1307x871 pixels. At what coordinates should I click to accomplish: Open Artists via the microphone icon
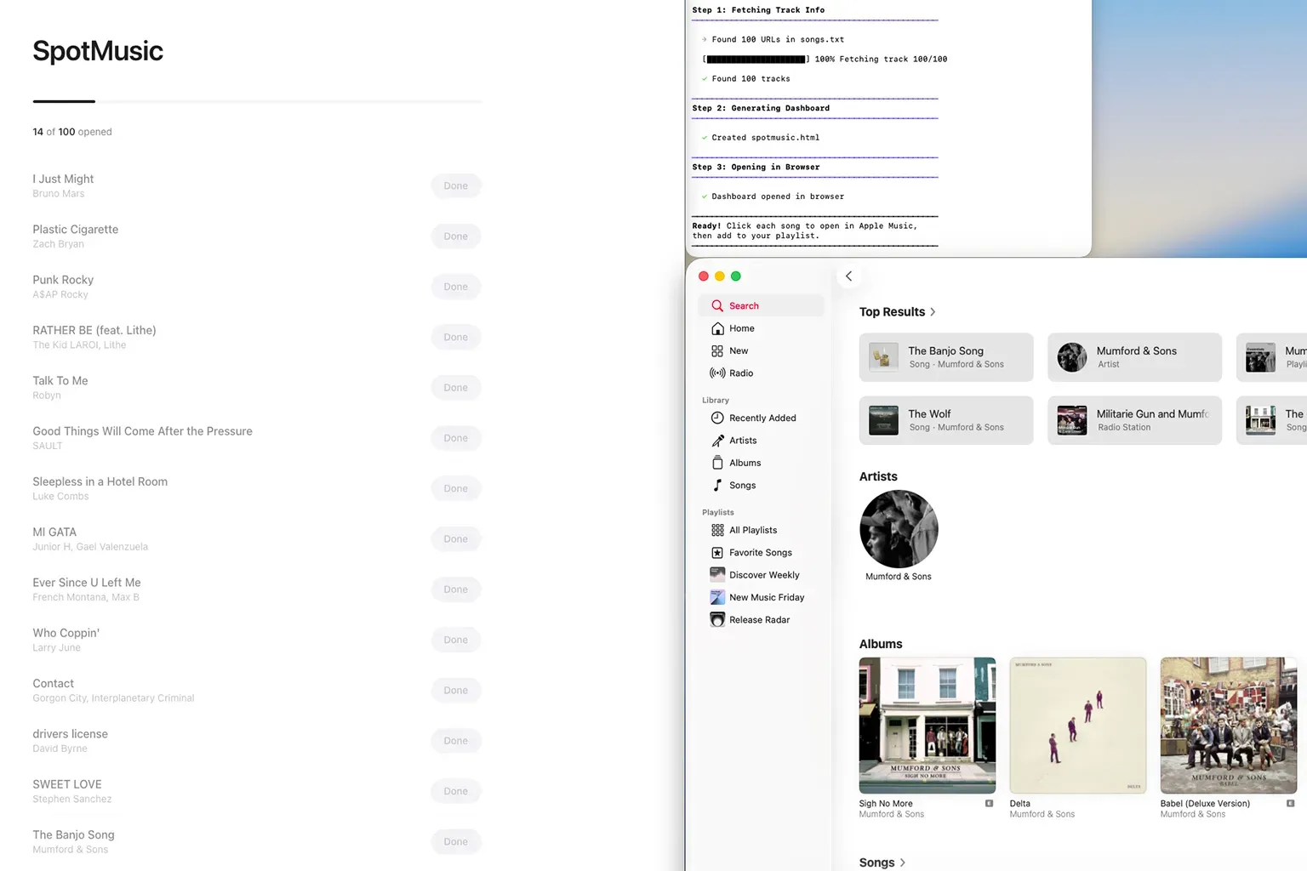717,440
